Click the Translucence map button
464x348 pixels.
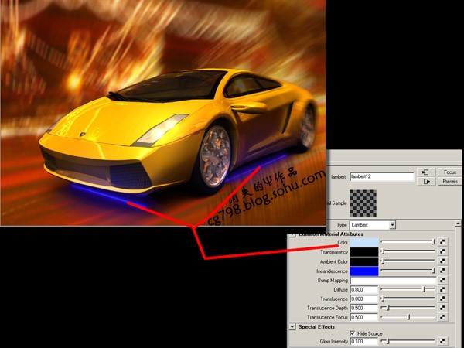442,299
